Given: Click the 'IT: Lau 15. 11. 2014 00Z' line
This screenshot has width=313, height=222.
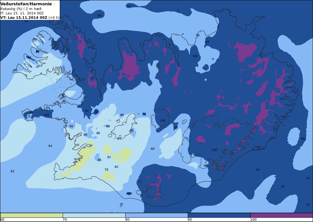Looking at the screenshot, I should point(22,13).
